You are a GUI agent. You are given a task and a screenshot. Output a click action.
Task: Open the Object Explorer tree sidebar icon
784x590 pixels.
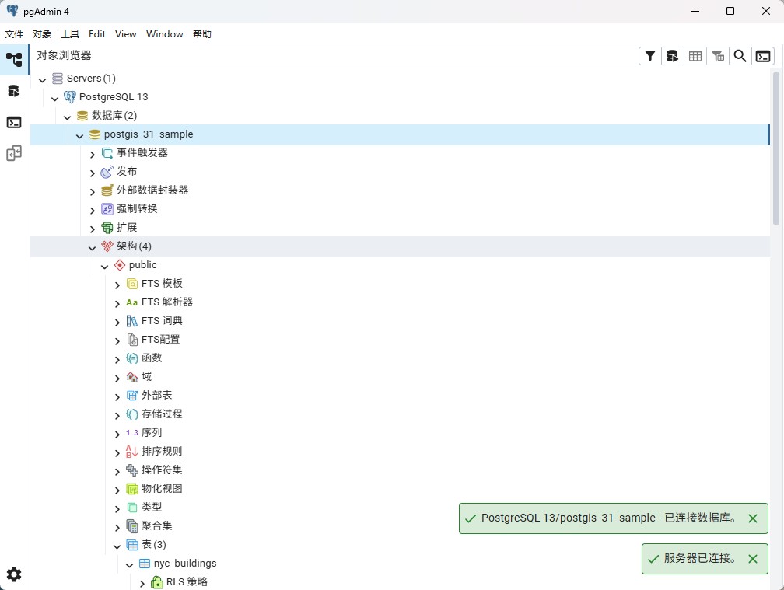pos(14,59)
